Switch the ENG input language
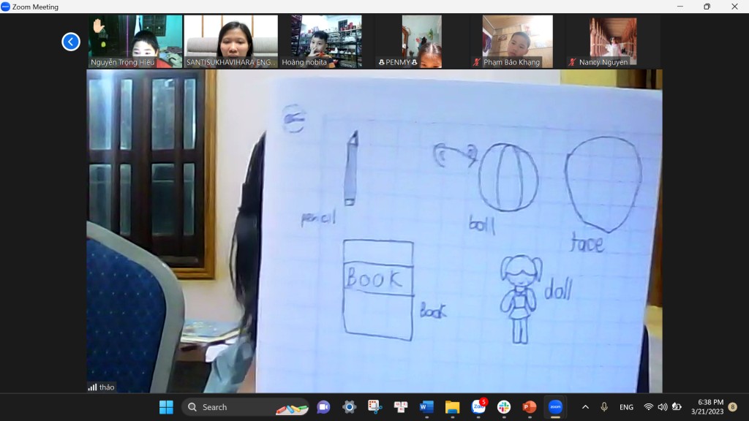The image size is (749, 421). coord(626,407)
